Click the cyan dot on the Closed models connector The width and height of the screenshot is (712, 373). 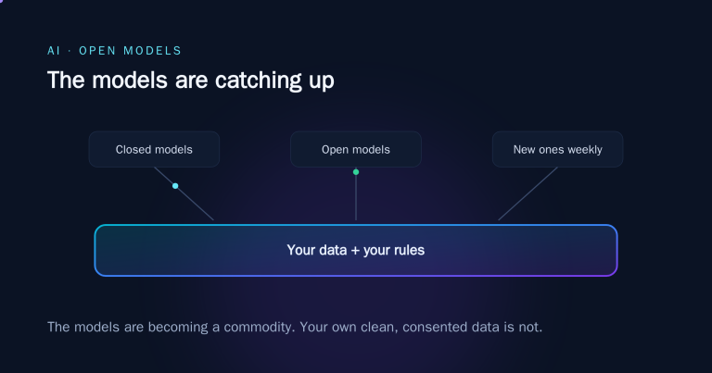pyautogui.click(x=175, y=186)
